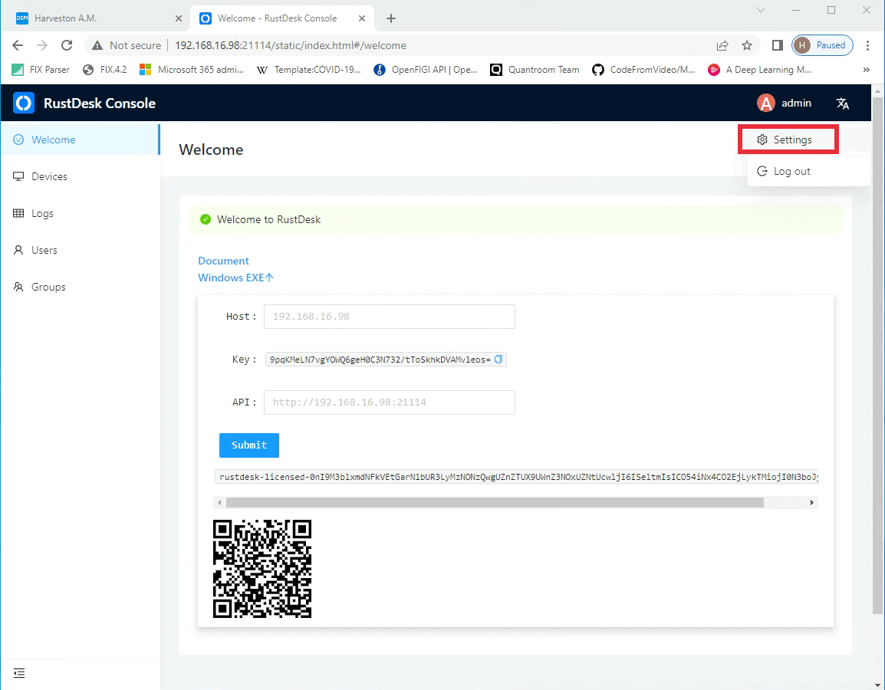The width and height of the screenshot is (885, 690).
Task: Open the FIX Parser bookmark
Action: click(x=41, y=70)
